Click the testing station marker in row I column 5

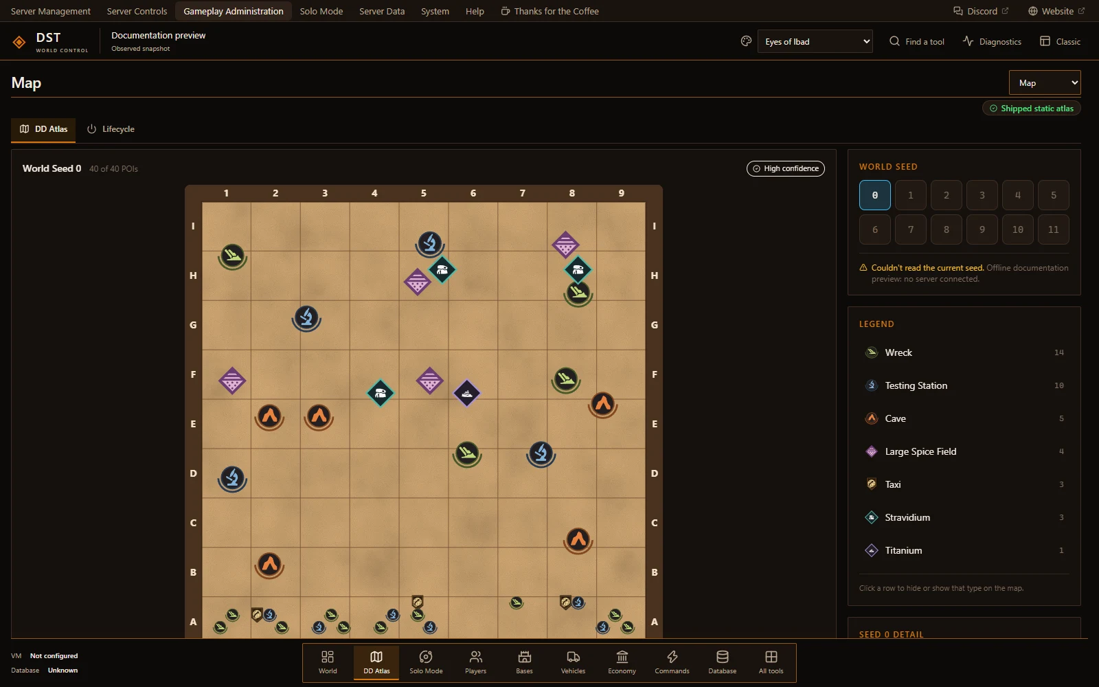click(x=430, y=244)
